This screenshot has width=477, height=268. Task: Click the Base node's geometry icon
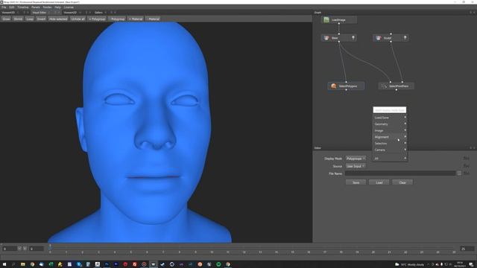tap(326, 38)
